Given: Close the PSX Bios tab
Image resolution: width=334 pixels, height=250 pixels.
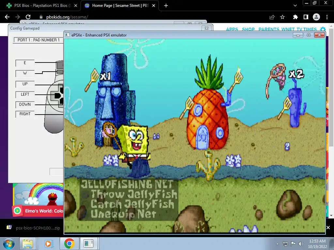Looking at the screenshot, I should tap(76, 6).
